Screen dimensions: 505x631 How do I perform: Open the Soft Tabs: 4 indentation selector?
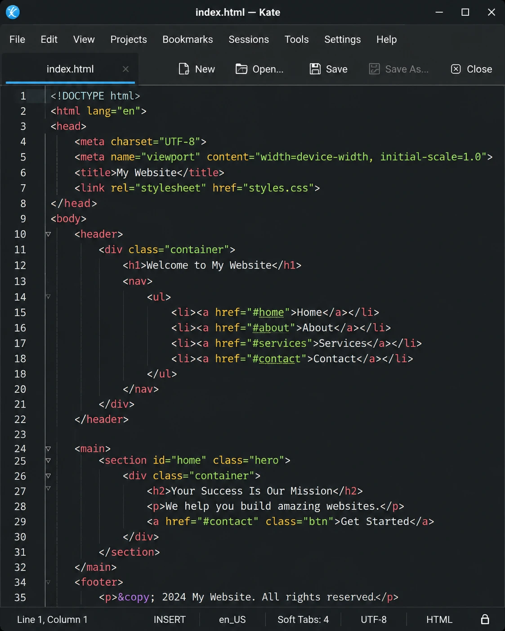pos(303,619)
